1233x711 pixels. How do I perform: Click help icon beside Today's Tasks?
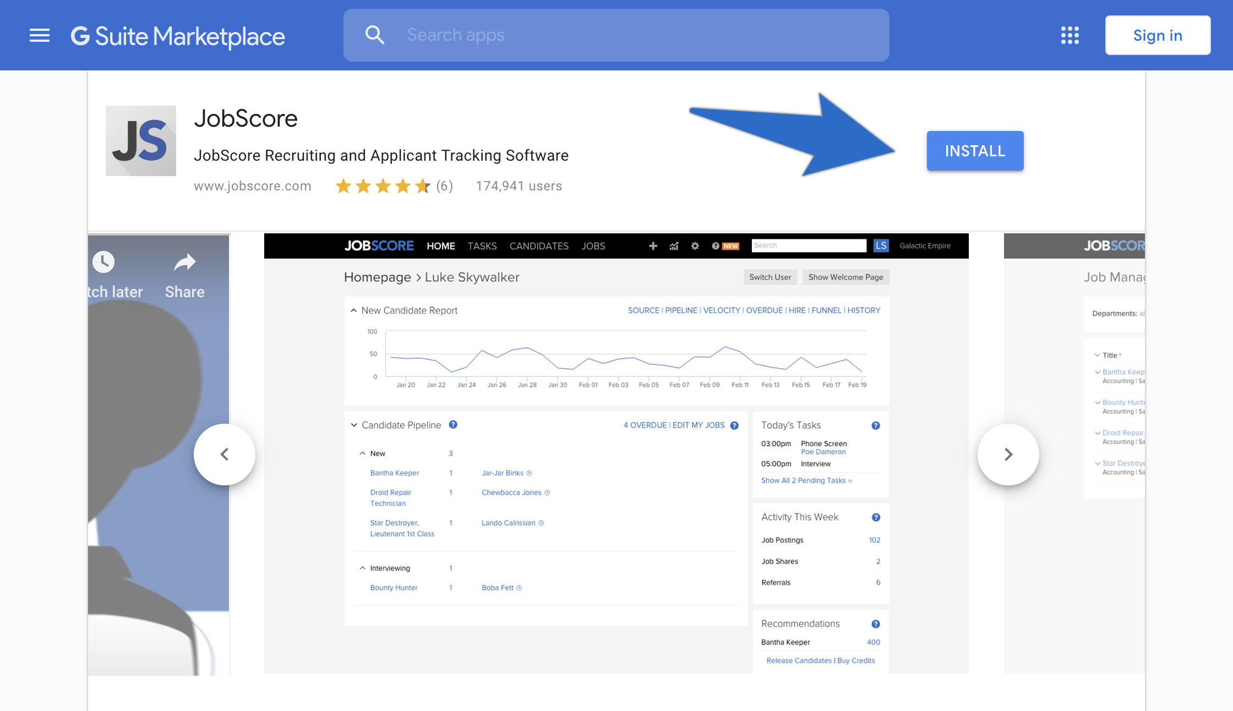point(876,425)
